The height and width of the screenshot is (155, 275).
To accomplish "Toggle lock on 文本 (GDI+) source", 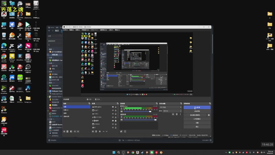I will point(115,107).
